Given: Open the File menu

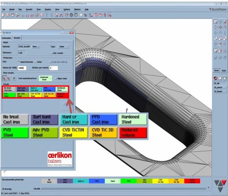Looking at the screenshot, I should click(x=4, y=9).
